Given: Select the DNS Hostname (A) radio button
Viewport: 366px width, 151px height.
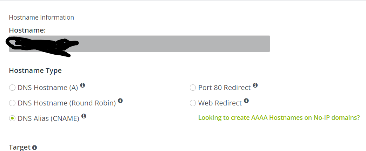Looking at the screenshot, I should 12,88.
